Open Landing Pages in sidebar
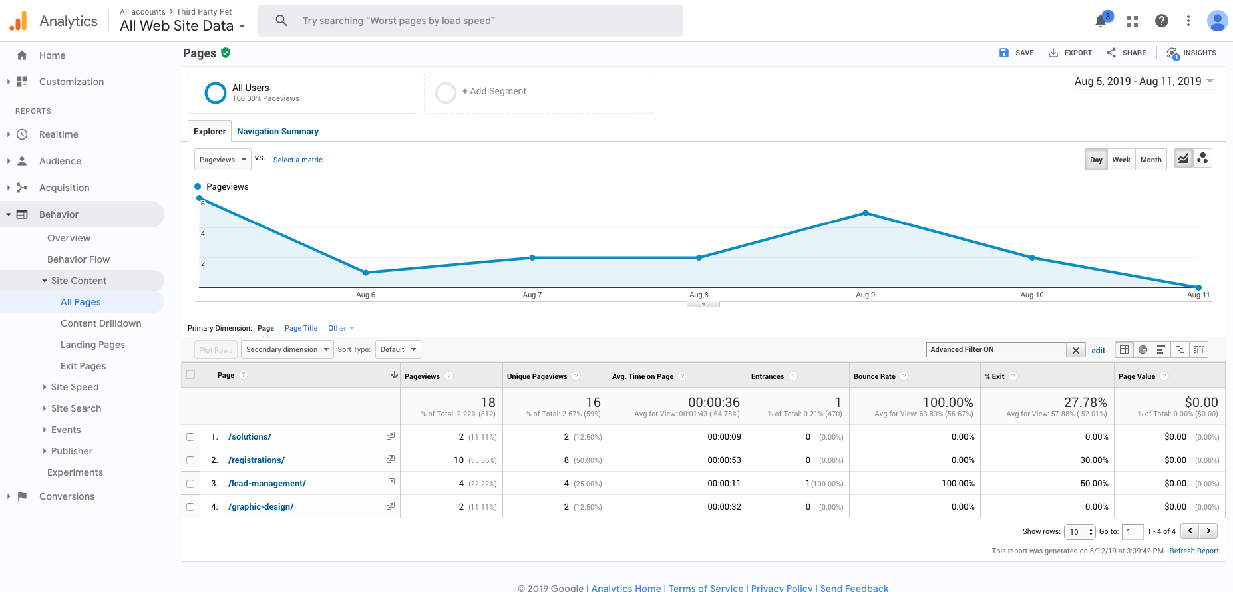The width and height of the screenshot is (1233, 592). (92, 345)
